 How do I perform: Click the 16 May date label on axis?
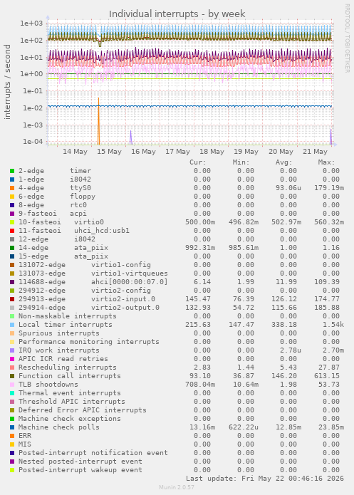pos(143,152)
